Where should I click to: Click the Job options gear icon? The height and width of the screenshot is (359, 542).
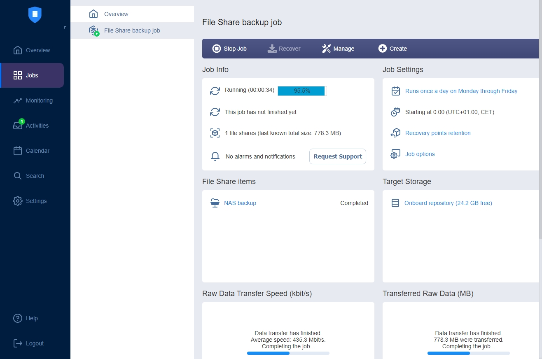pyautogui.click(x=395, y=154)
